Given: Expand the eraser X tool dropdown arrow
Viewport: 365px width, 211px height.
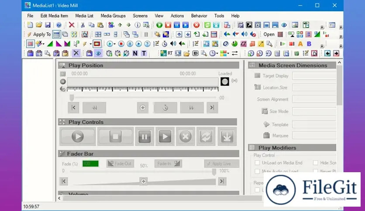Looking at the screenshot, I should (x=44, y=44).
